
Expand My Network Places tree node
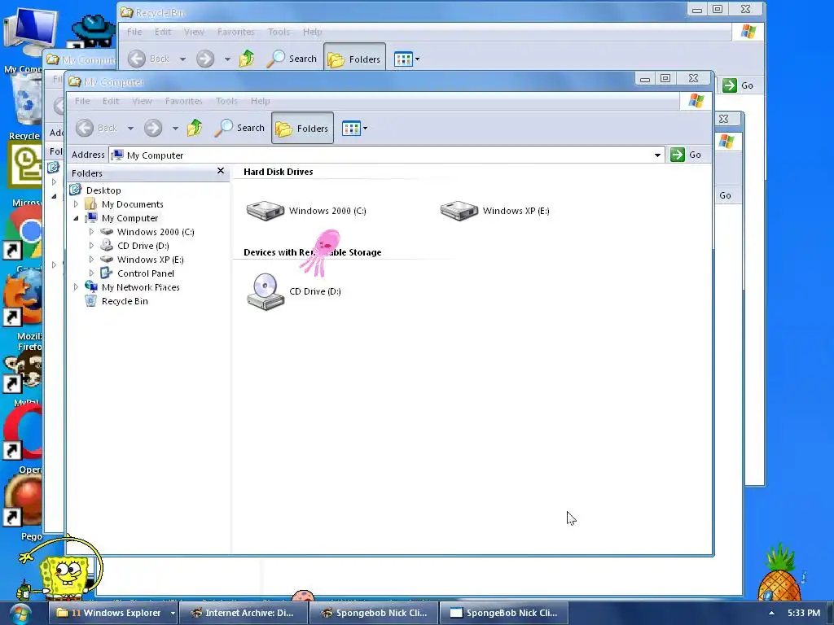pyautogui.click(x=76, y=287)
